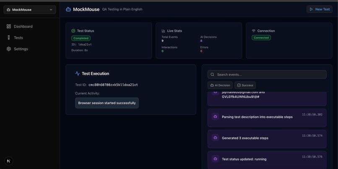Click timestamp 11:38:50.574
The height and width of the screenshot is (169, 338).
click(x=312, y=136)
